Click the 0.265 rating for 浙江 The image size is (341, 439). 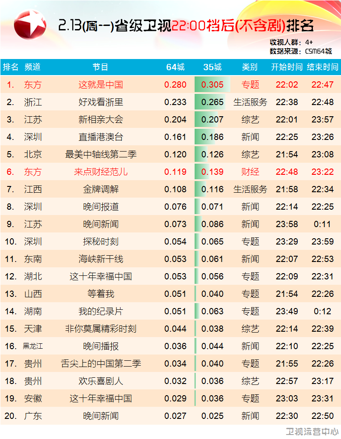click(x=212, y=102)
